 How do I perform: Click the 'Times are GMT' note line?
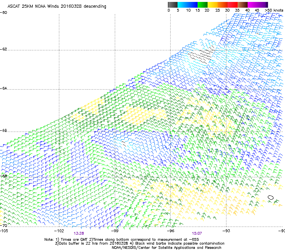click(x=122, y=240)
